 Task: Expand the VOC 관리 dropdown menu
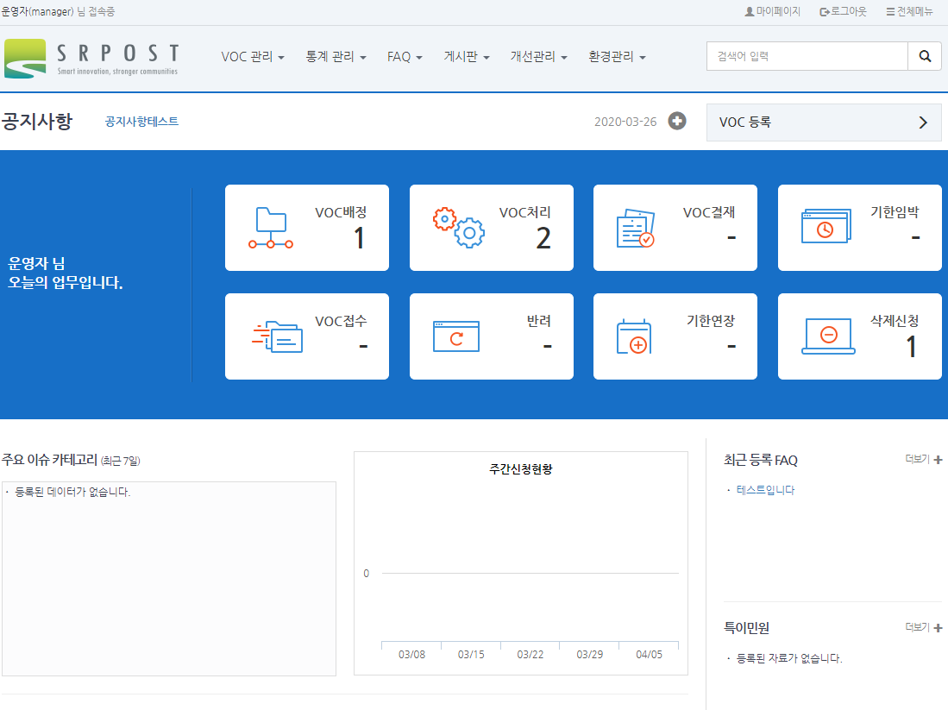click(x=253, y=57)
